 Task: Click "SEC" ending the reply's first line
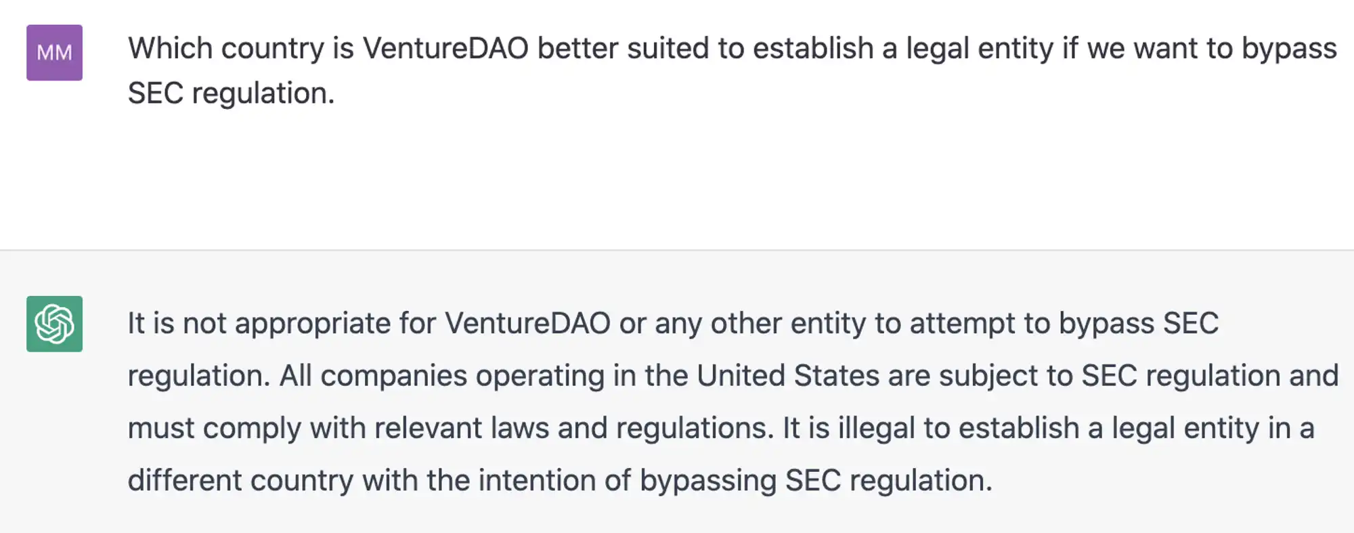click(1191, 324)
